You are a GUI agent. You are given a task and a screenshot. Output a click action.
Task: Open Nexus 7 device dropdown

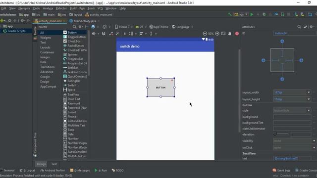coord(124,27)
